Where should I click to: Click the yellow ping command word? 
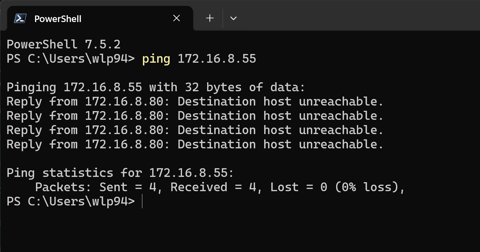[x=156, y=59]
